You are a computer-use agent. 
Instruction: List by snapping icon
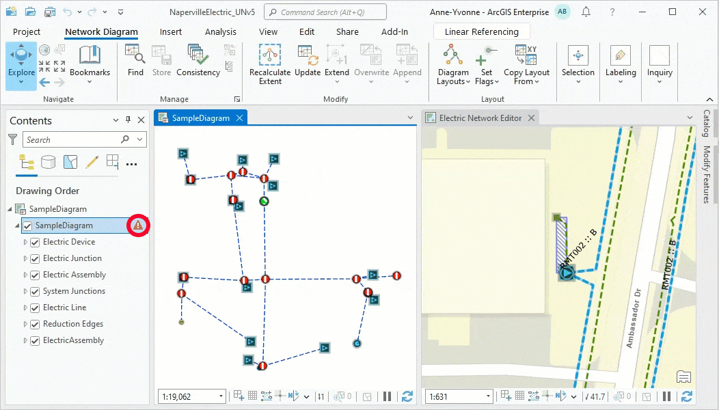(112, 161)
